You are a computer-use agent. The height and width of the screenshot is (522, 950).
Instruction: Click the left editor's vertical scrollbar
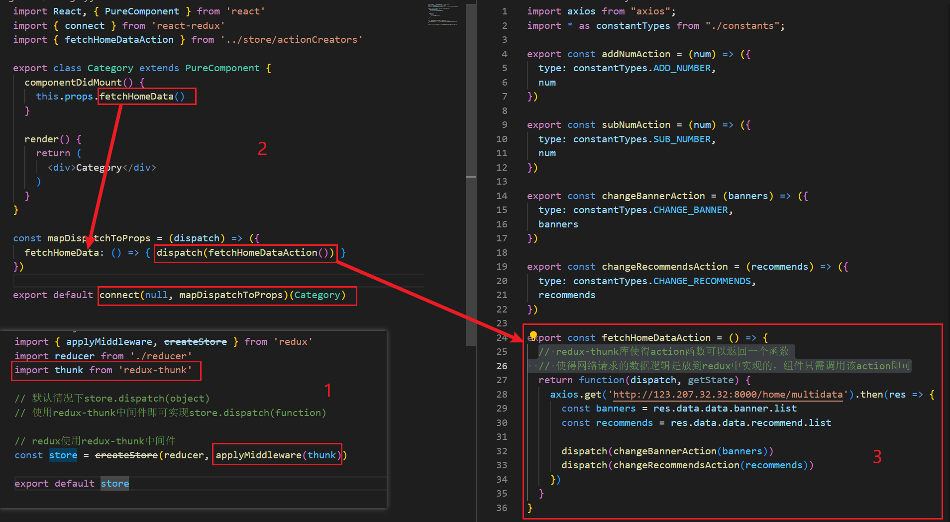tap(471, 174)
